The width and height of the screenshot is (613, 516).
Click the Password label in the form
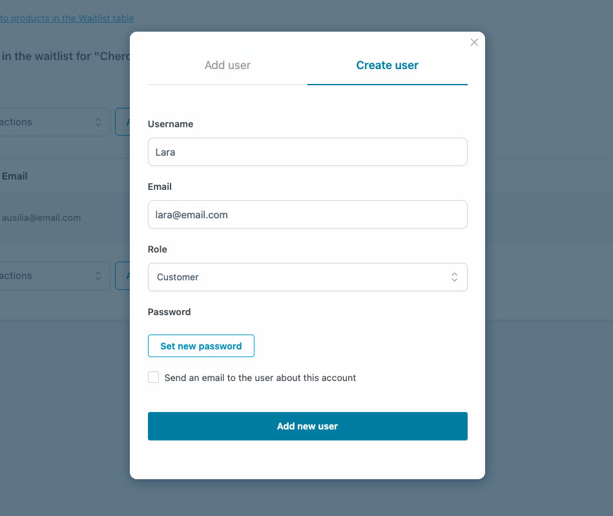point(169,312)
